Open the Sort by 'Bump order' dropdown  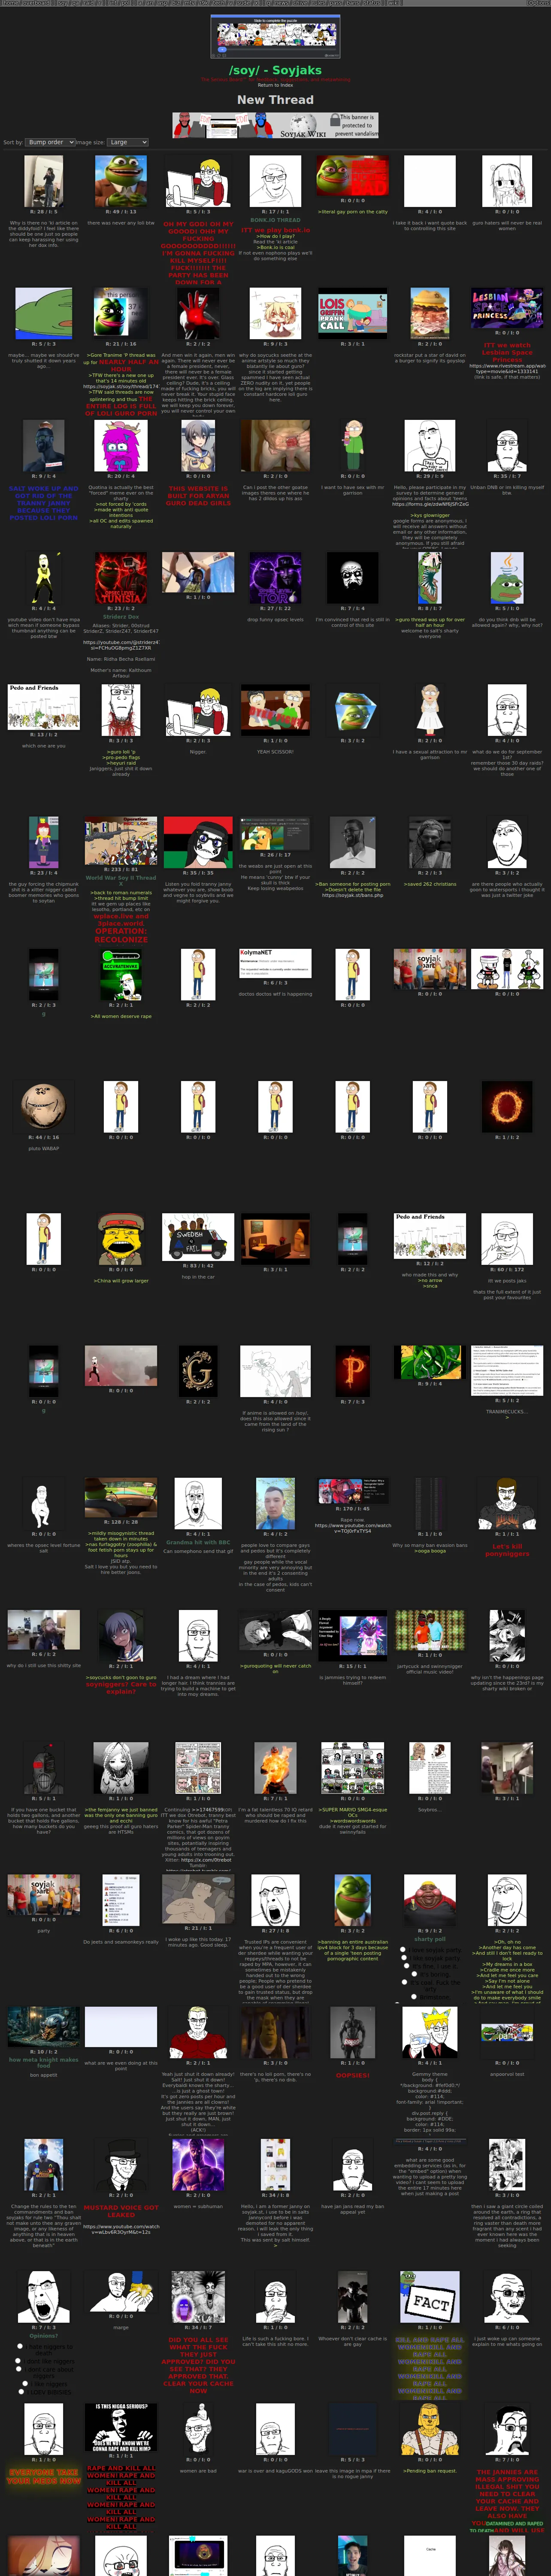point(50,142)
